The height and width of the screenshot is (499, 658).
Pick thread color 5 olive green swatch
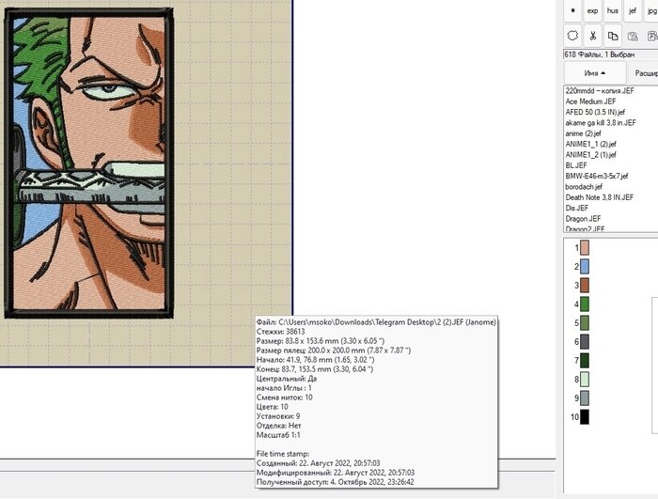[584, 322]
